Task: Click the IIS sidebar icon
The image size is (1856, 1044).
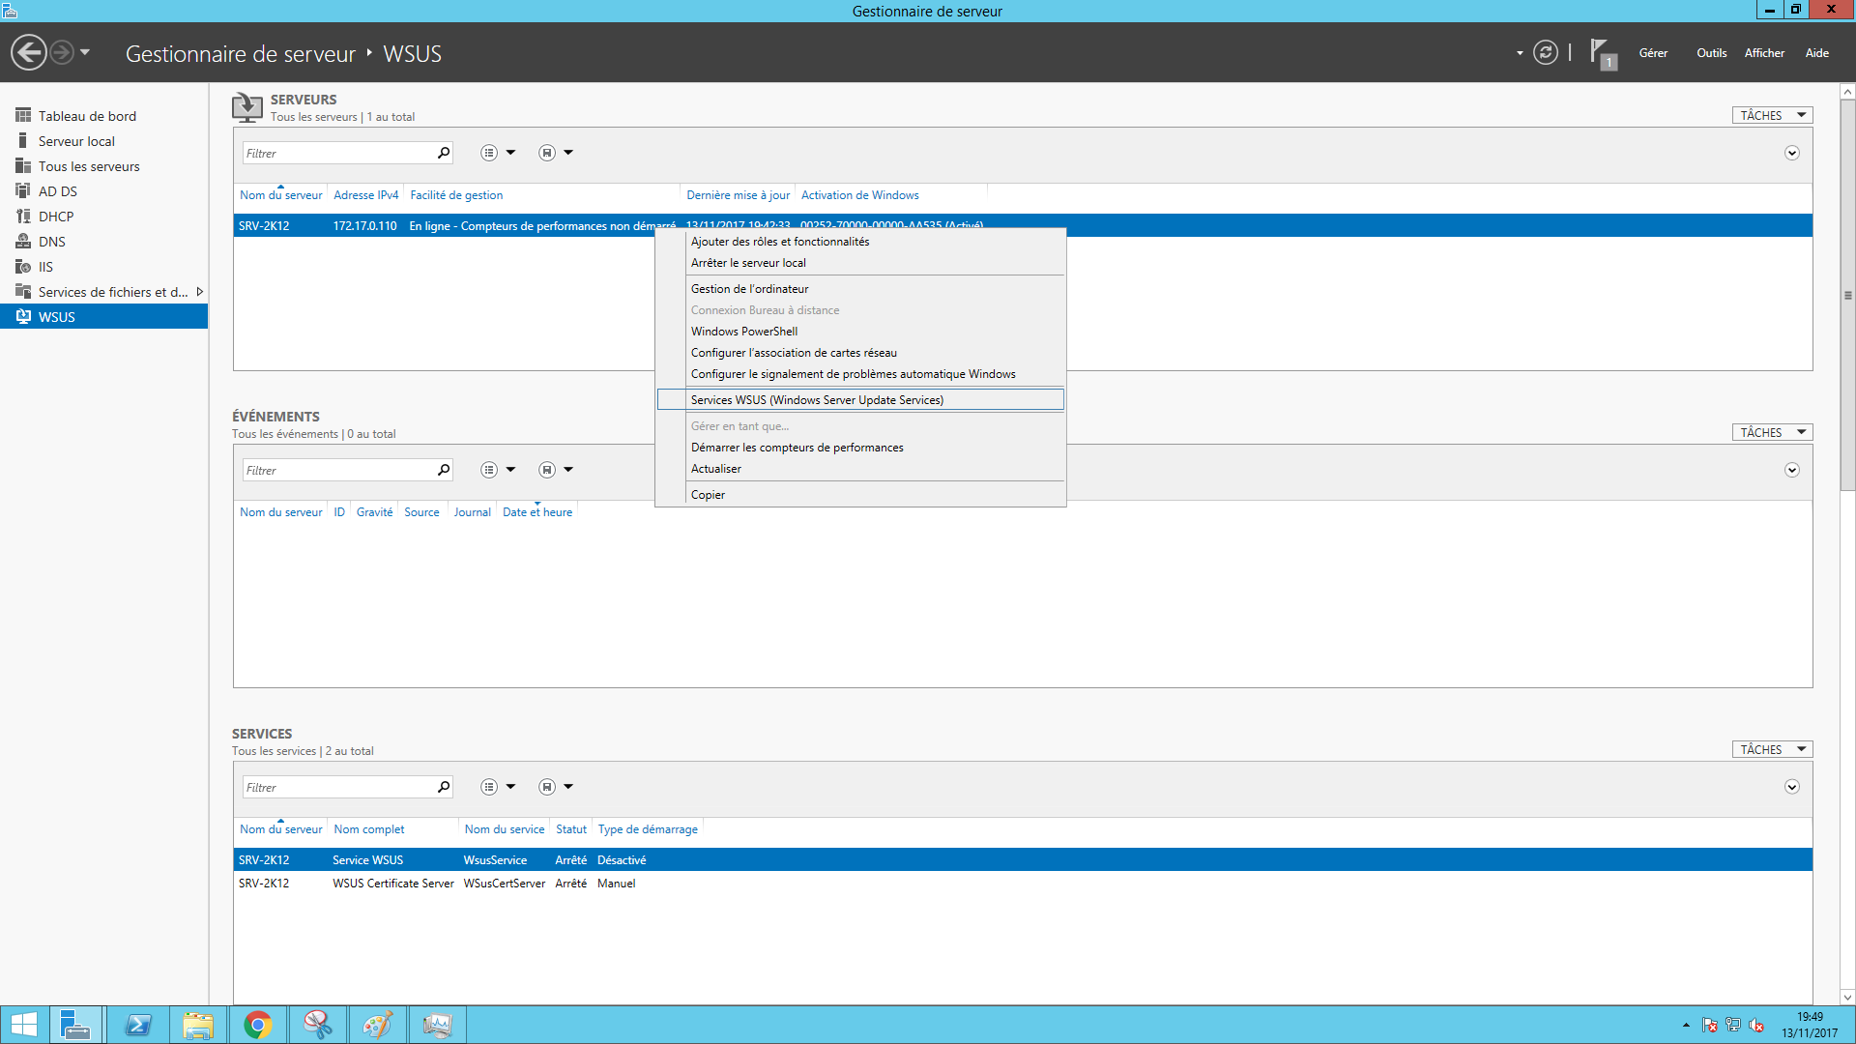Action: 23,267
